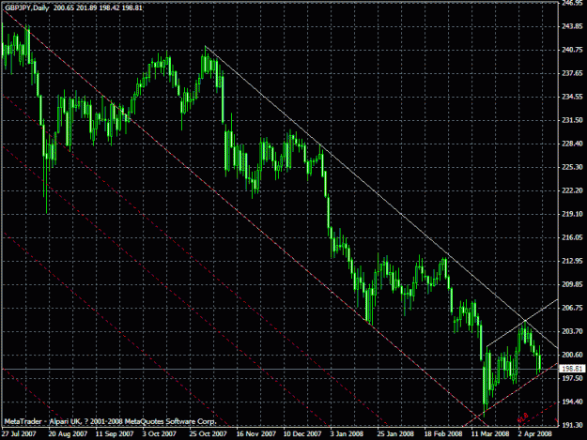Click price axis label 225.30

click(572, 167)
